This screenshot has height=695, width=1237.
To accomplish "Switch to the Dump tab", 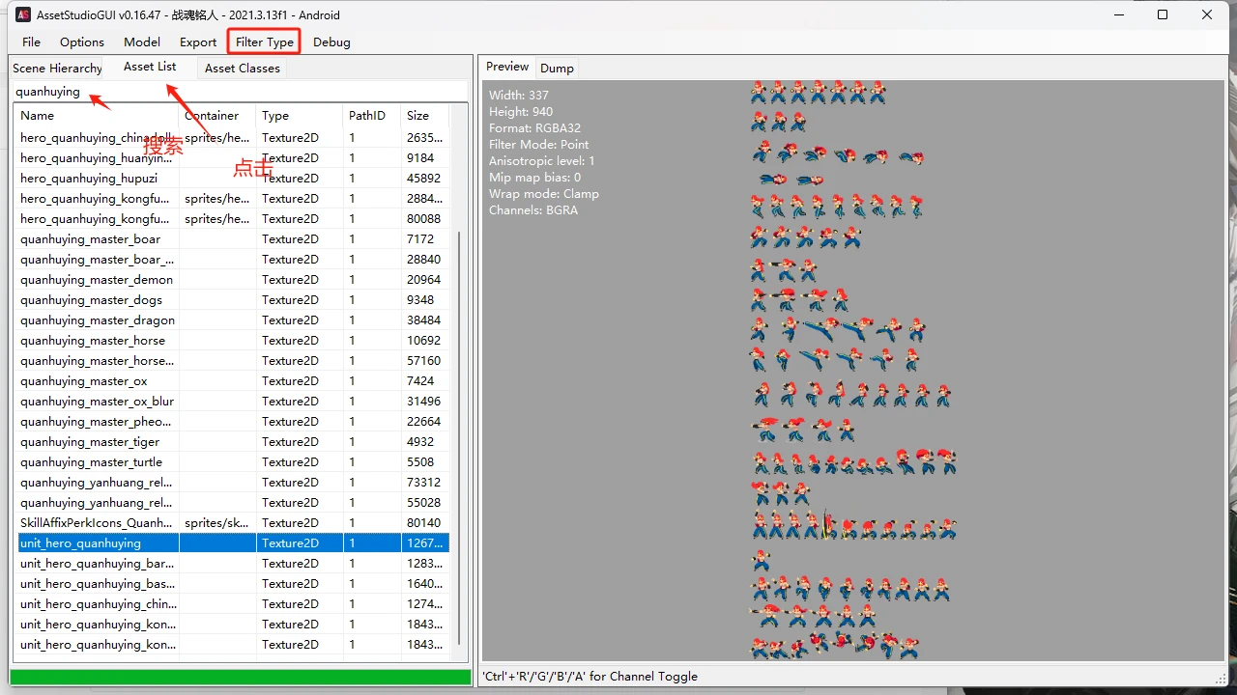I will (x=557, y=69).
